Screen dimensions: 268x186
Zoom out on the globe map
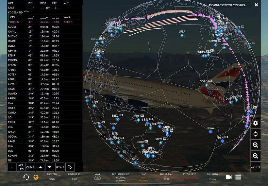point(255,156)
